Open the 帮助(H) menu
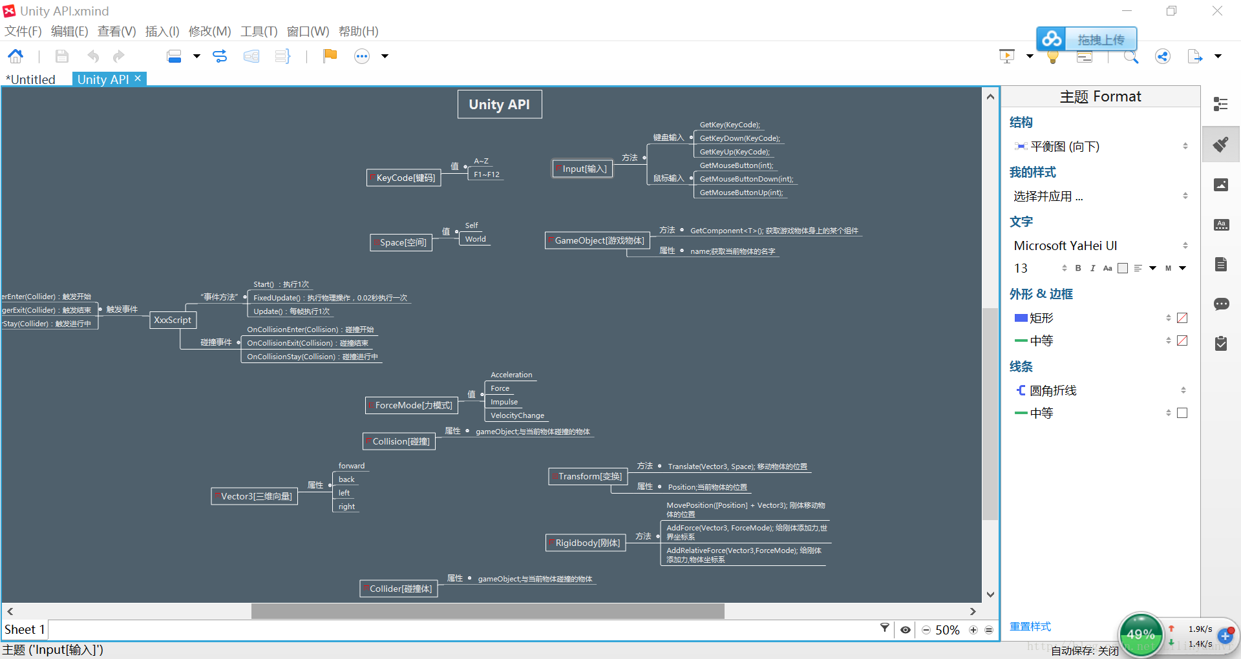Screen dimensions: 1241x659 click(x=358, y=31)
